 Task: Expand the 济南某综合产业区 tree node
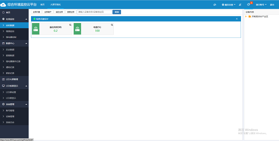pos(247,16)
